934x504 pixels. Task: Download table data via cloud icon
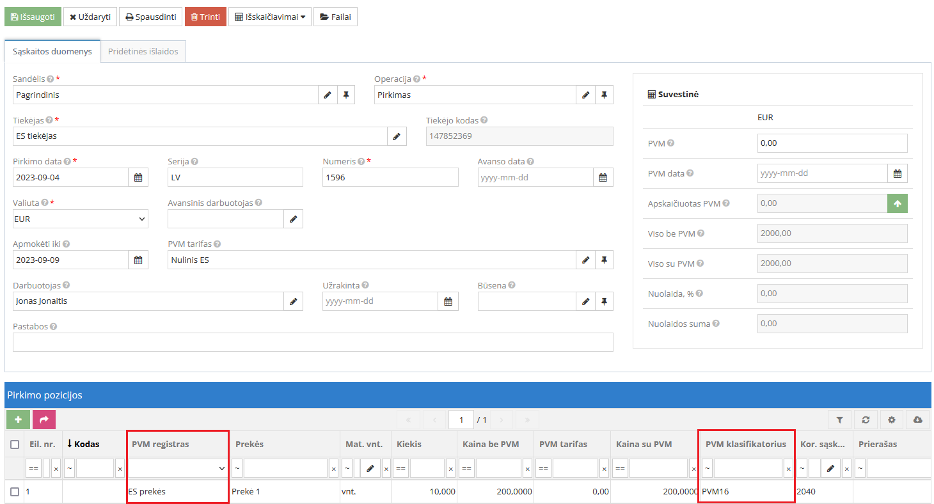coord(917,420)
